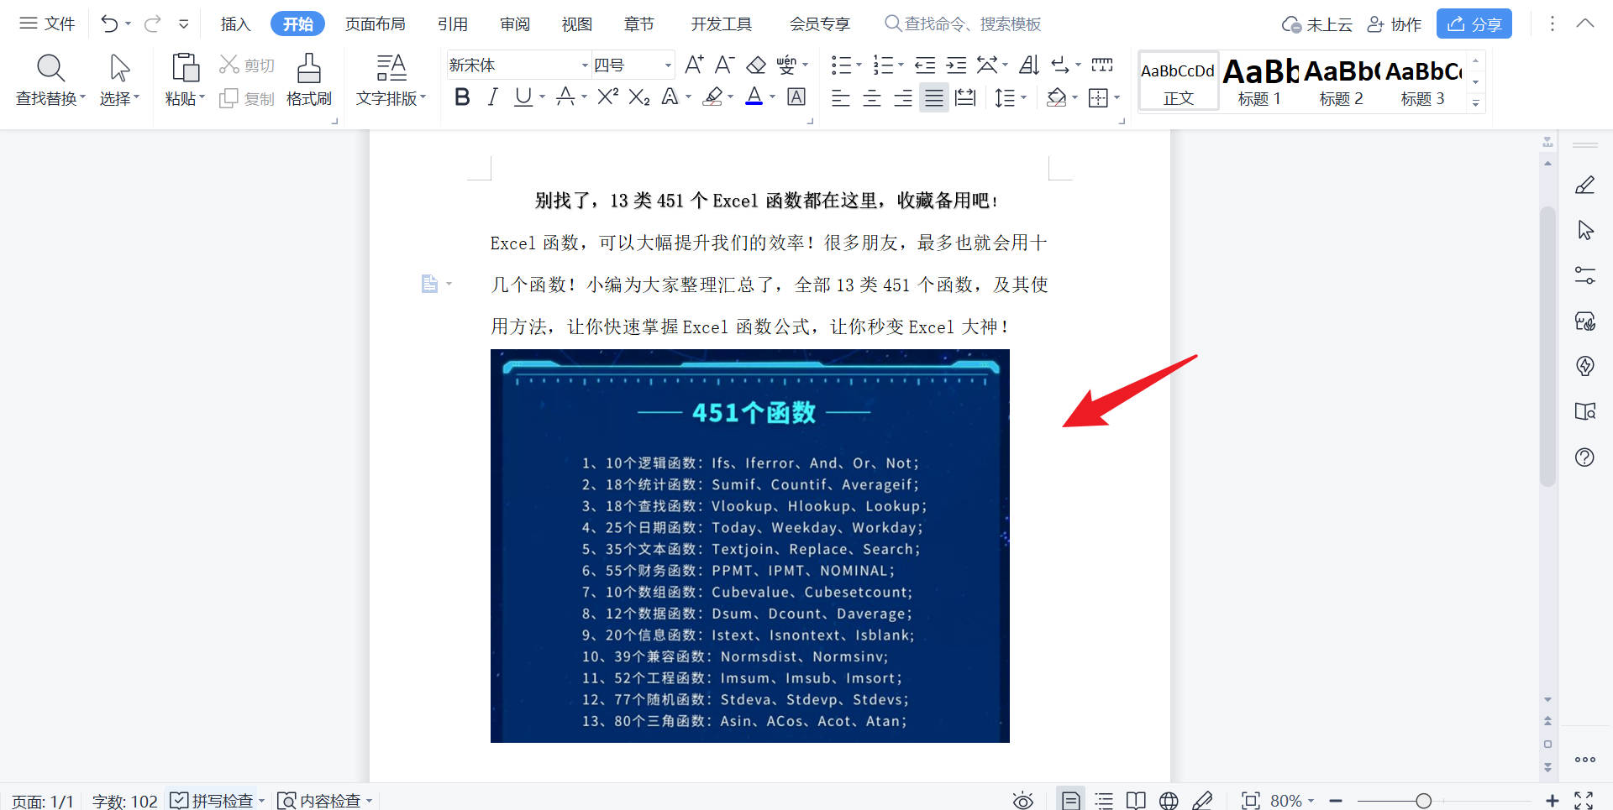Expand content check (内容检查) menu

point(369,801)
